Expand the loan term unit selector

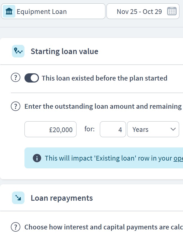[x=153, y=129]
